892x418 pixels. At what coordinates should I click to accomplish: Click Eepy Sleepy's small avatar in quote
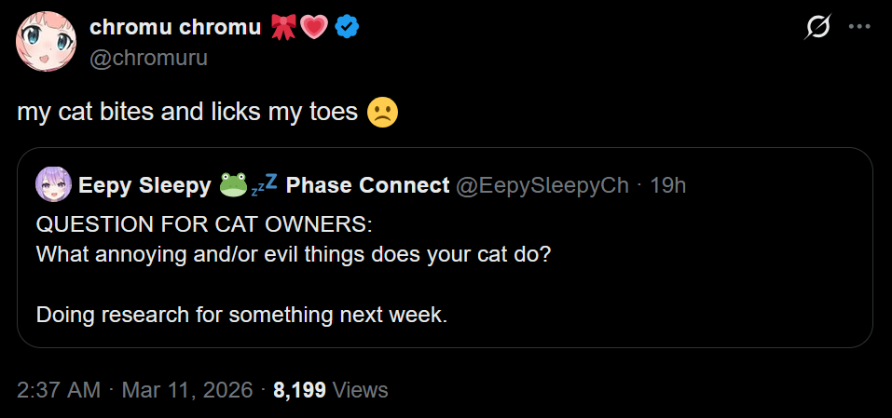pyautogui.click(x=52, y=185)
